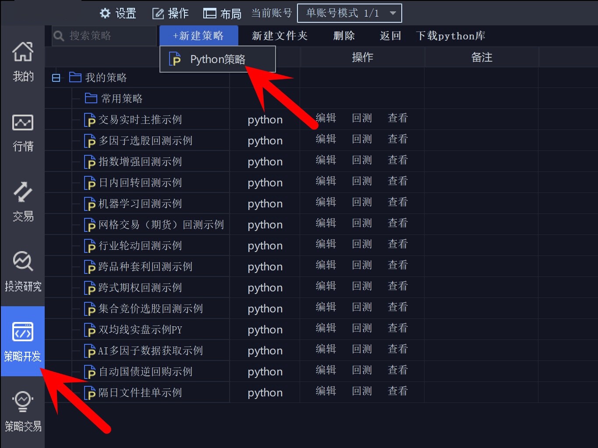Viewport: 598px width, 448px height.
Task: Click the 布局 layout icon
Action: pos(210,14)
